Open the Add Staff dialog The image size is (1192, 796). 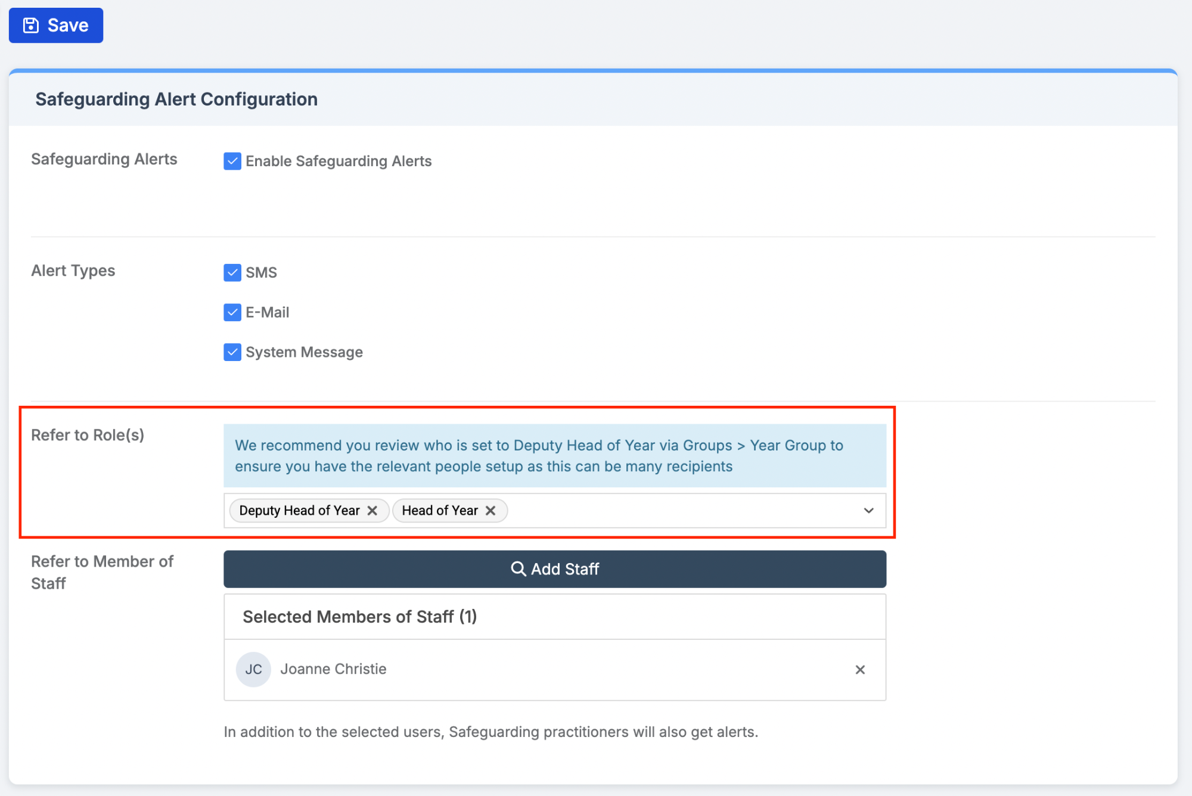point(554,569)
